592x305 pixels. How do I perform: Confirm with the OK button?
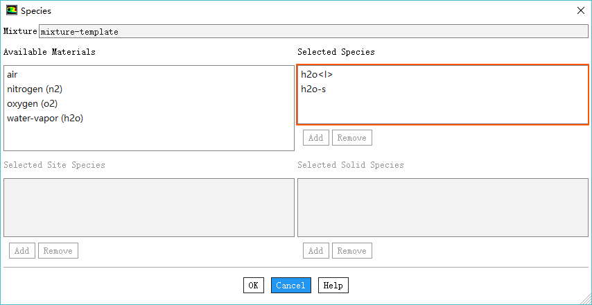pos(253,286)
